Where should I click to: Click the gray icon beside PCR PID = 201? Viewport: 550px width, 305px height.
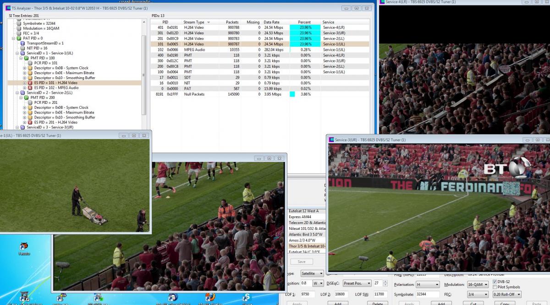click(30, 103)
